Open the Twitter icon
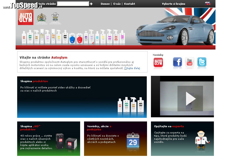Screen dimensions: 229x159 [202, 62]
